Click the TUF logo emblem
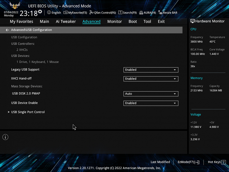 15,6
